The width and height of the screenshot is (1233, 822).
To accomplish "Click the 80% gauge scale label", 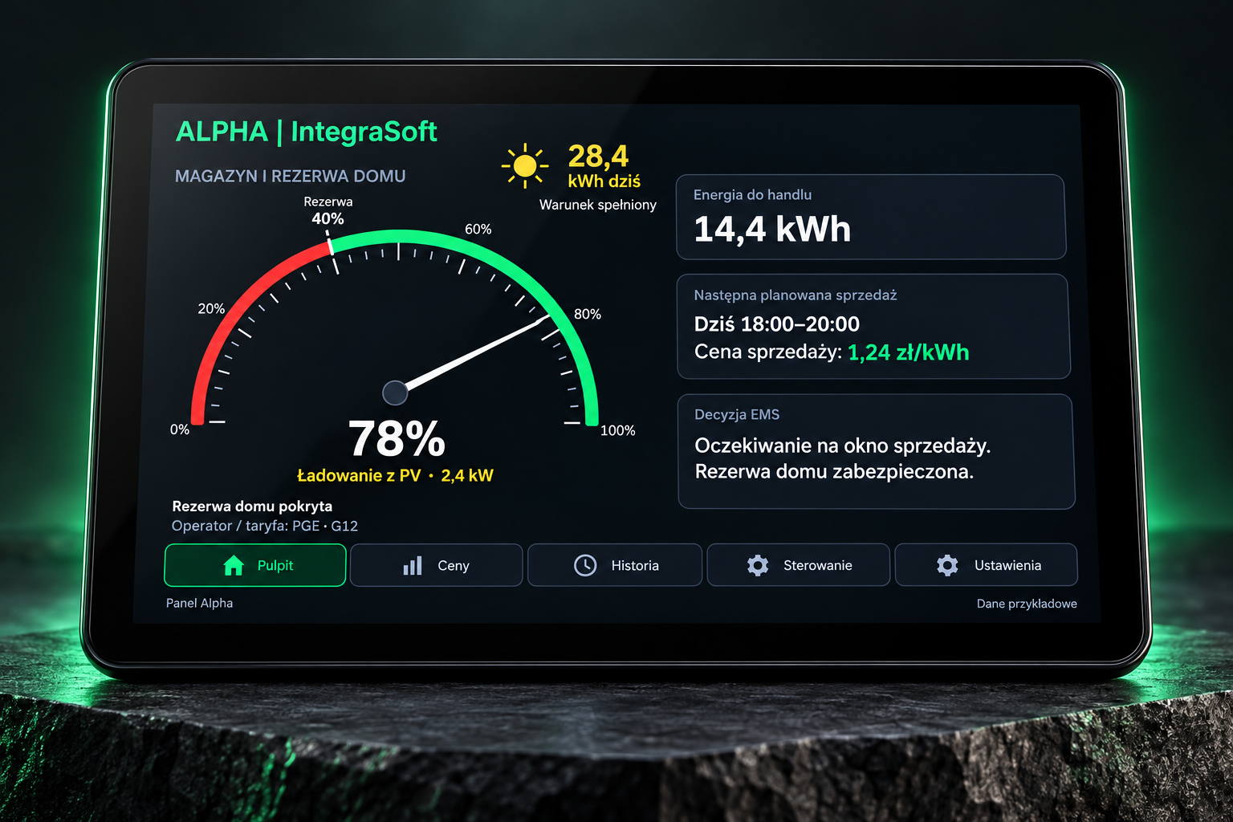I will tap(588, 314).
